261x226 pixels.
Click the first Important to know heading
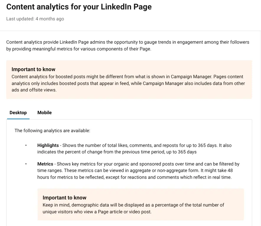(33, 69)
